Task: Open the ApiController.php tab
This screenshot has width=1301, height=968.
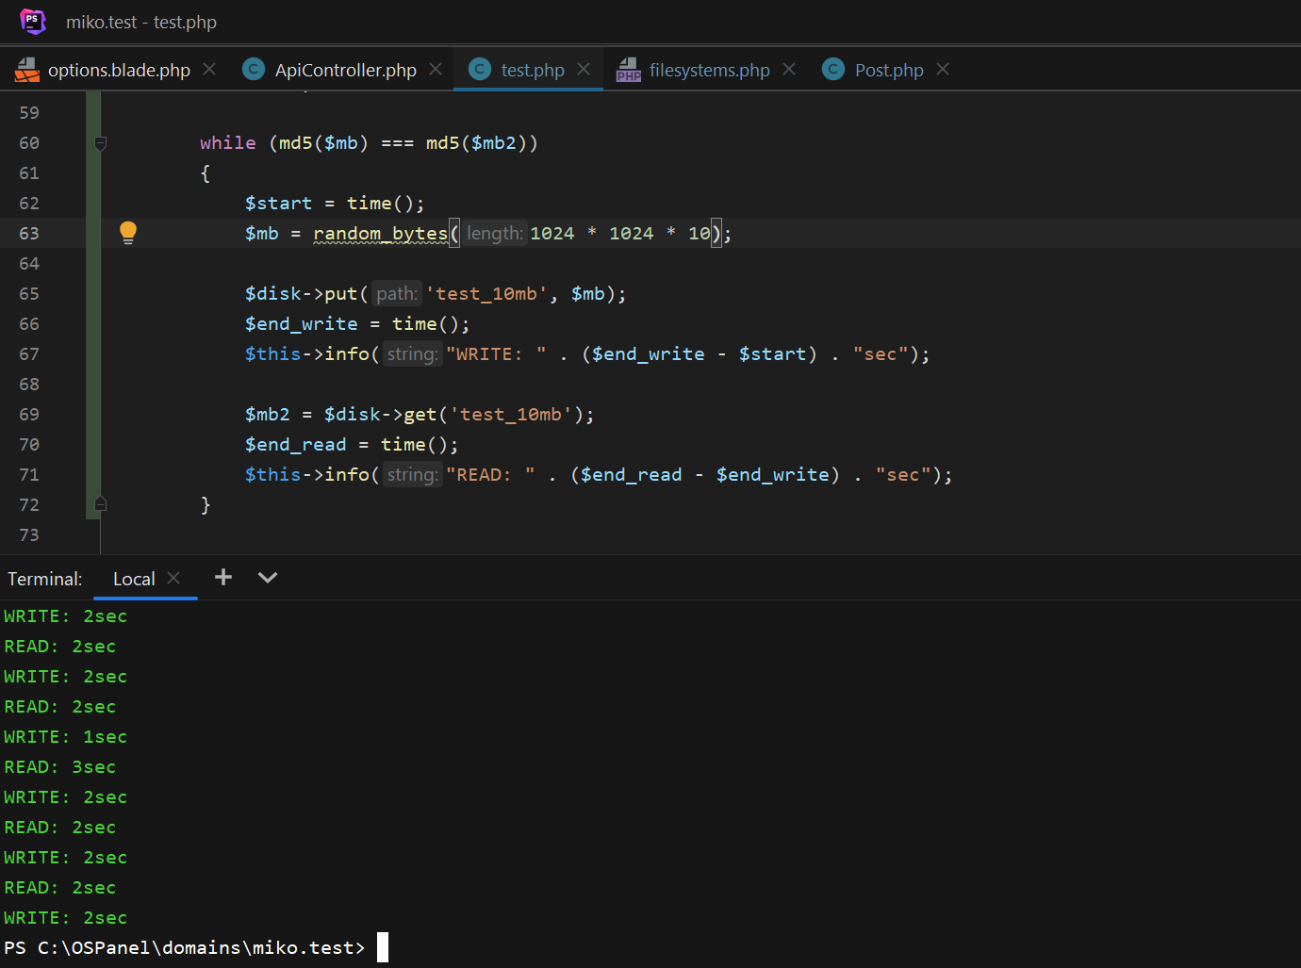Action: pos(345,71)
